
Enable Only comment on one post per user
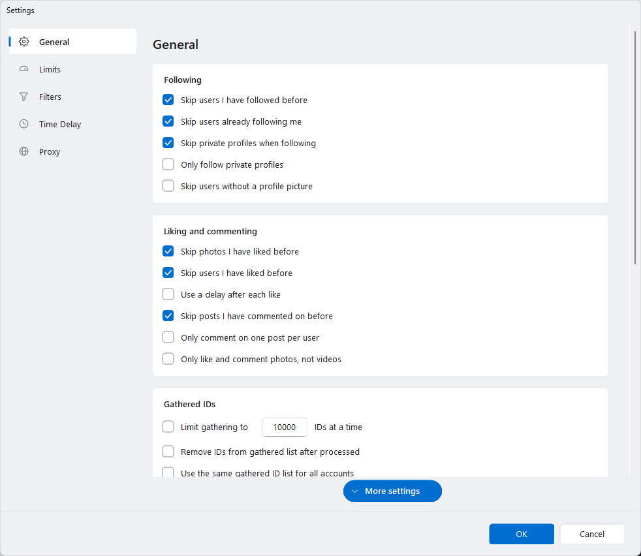[x=168, y=337]
